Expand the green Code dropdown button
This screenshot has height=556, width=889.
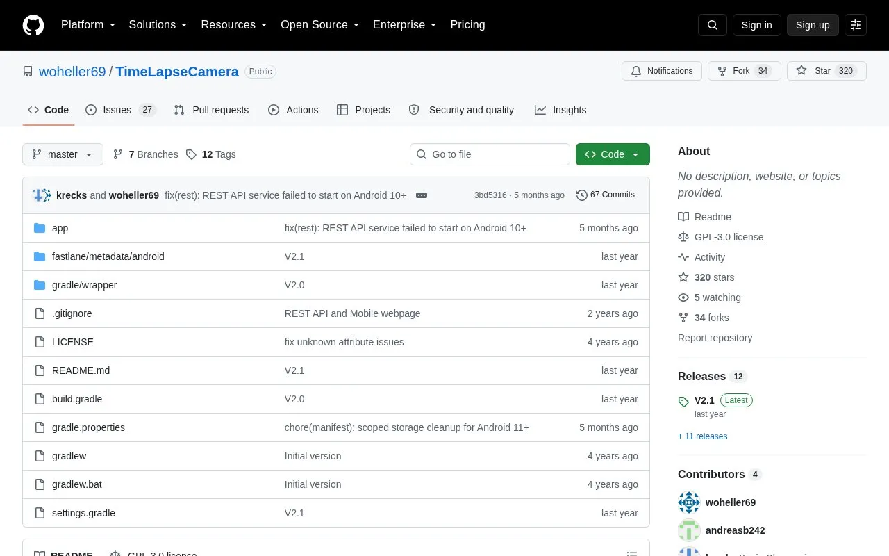click(613, 154)
